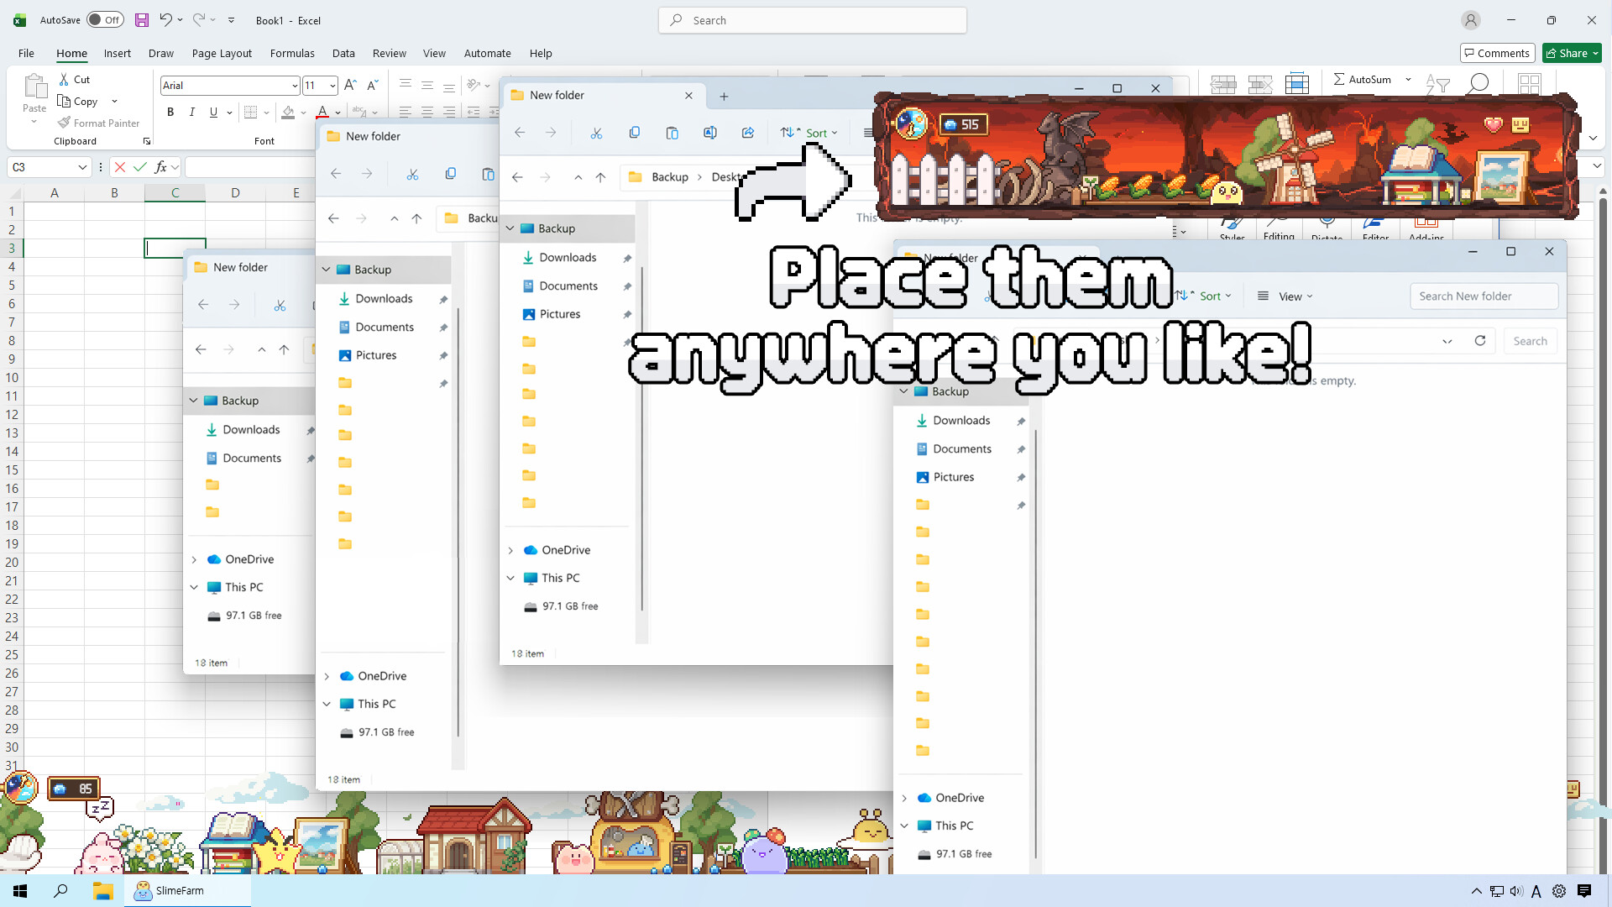Click the Bold formatting icon
Image resolution: width=1612 pixels, height=907 pixels.
170,112
